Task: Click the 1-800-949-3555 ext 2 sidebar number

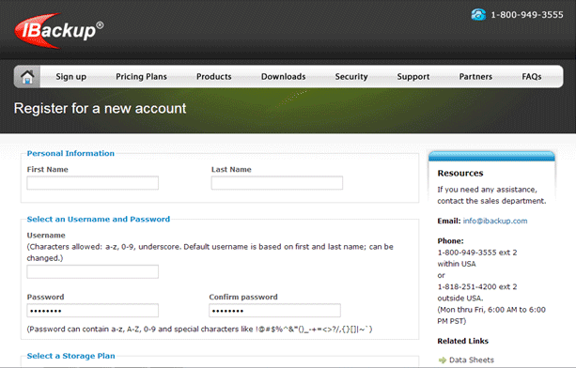Action: tap(477, 253)
